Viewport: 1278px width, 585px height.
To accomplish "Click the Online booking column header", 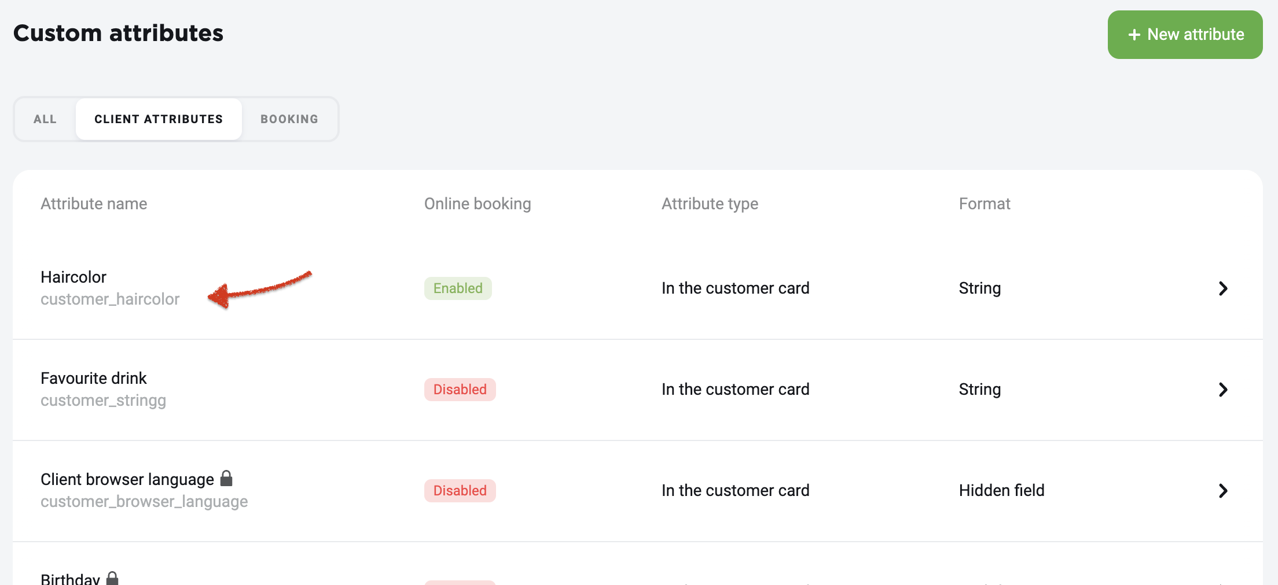I will pos(478,203).
